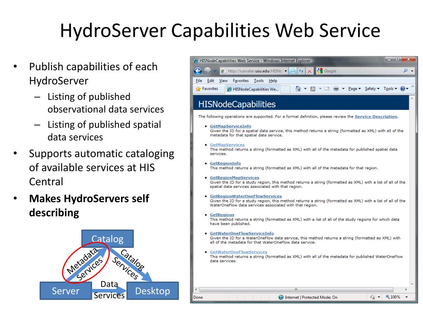
Task: Click the Refresh page icon
Action: coord(301,71)
